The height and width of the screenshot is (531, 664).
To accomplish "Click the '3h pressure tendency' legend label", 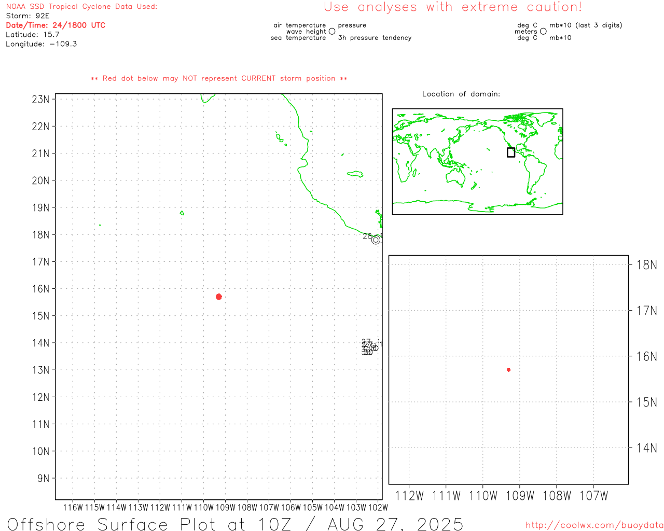I will [x=375, y=38].
